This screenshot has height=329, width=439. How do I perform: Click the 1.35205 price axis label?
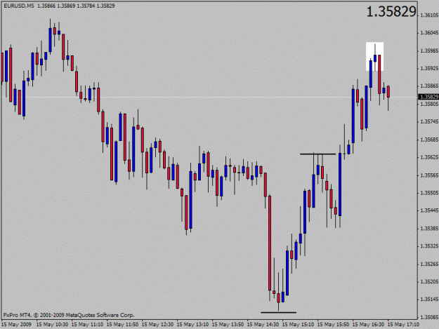click(x=429, y=282)
